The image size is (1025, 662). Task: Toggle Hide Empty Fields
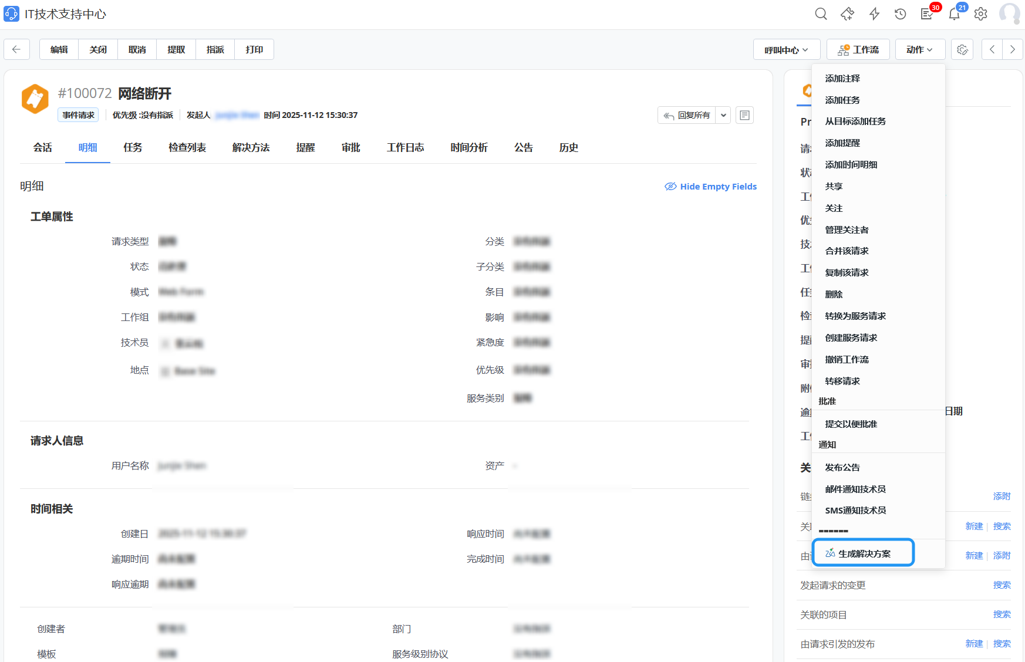tap(710, 187)
